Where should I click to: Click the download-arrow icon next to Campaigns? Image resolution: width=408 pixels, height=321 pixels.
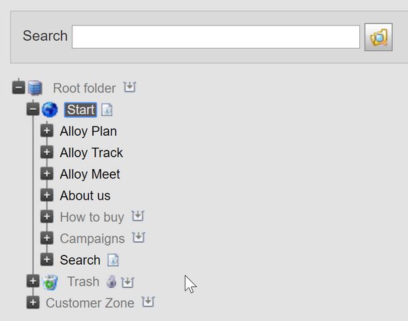[x=138, y=238]
